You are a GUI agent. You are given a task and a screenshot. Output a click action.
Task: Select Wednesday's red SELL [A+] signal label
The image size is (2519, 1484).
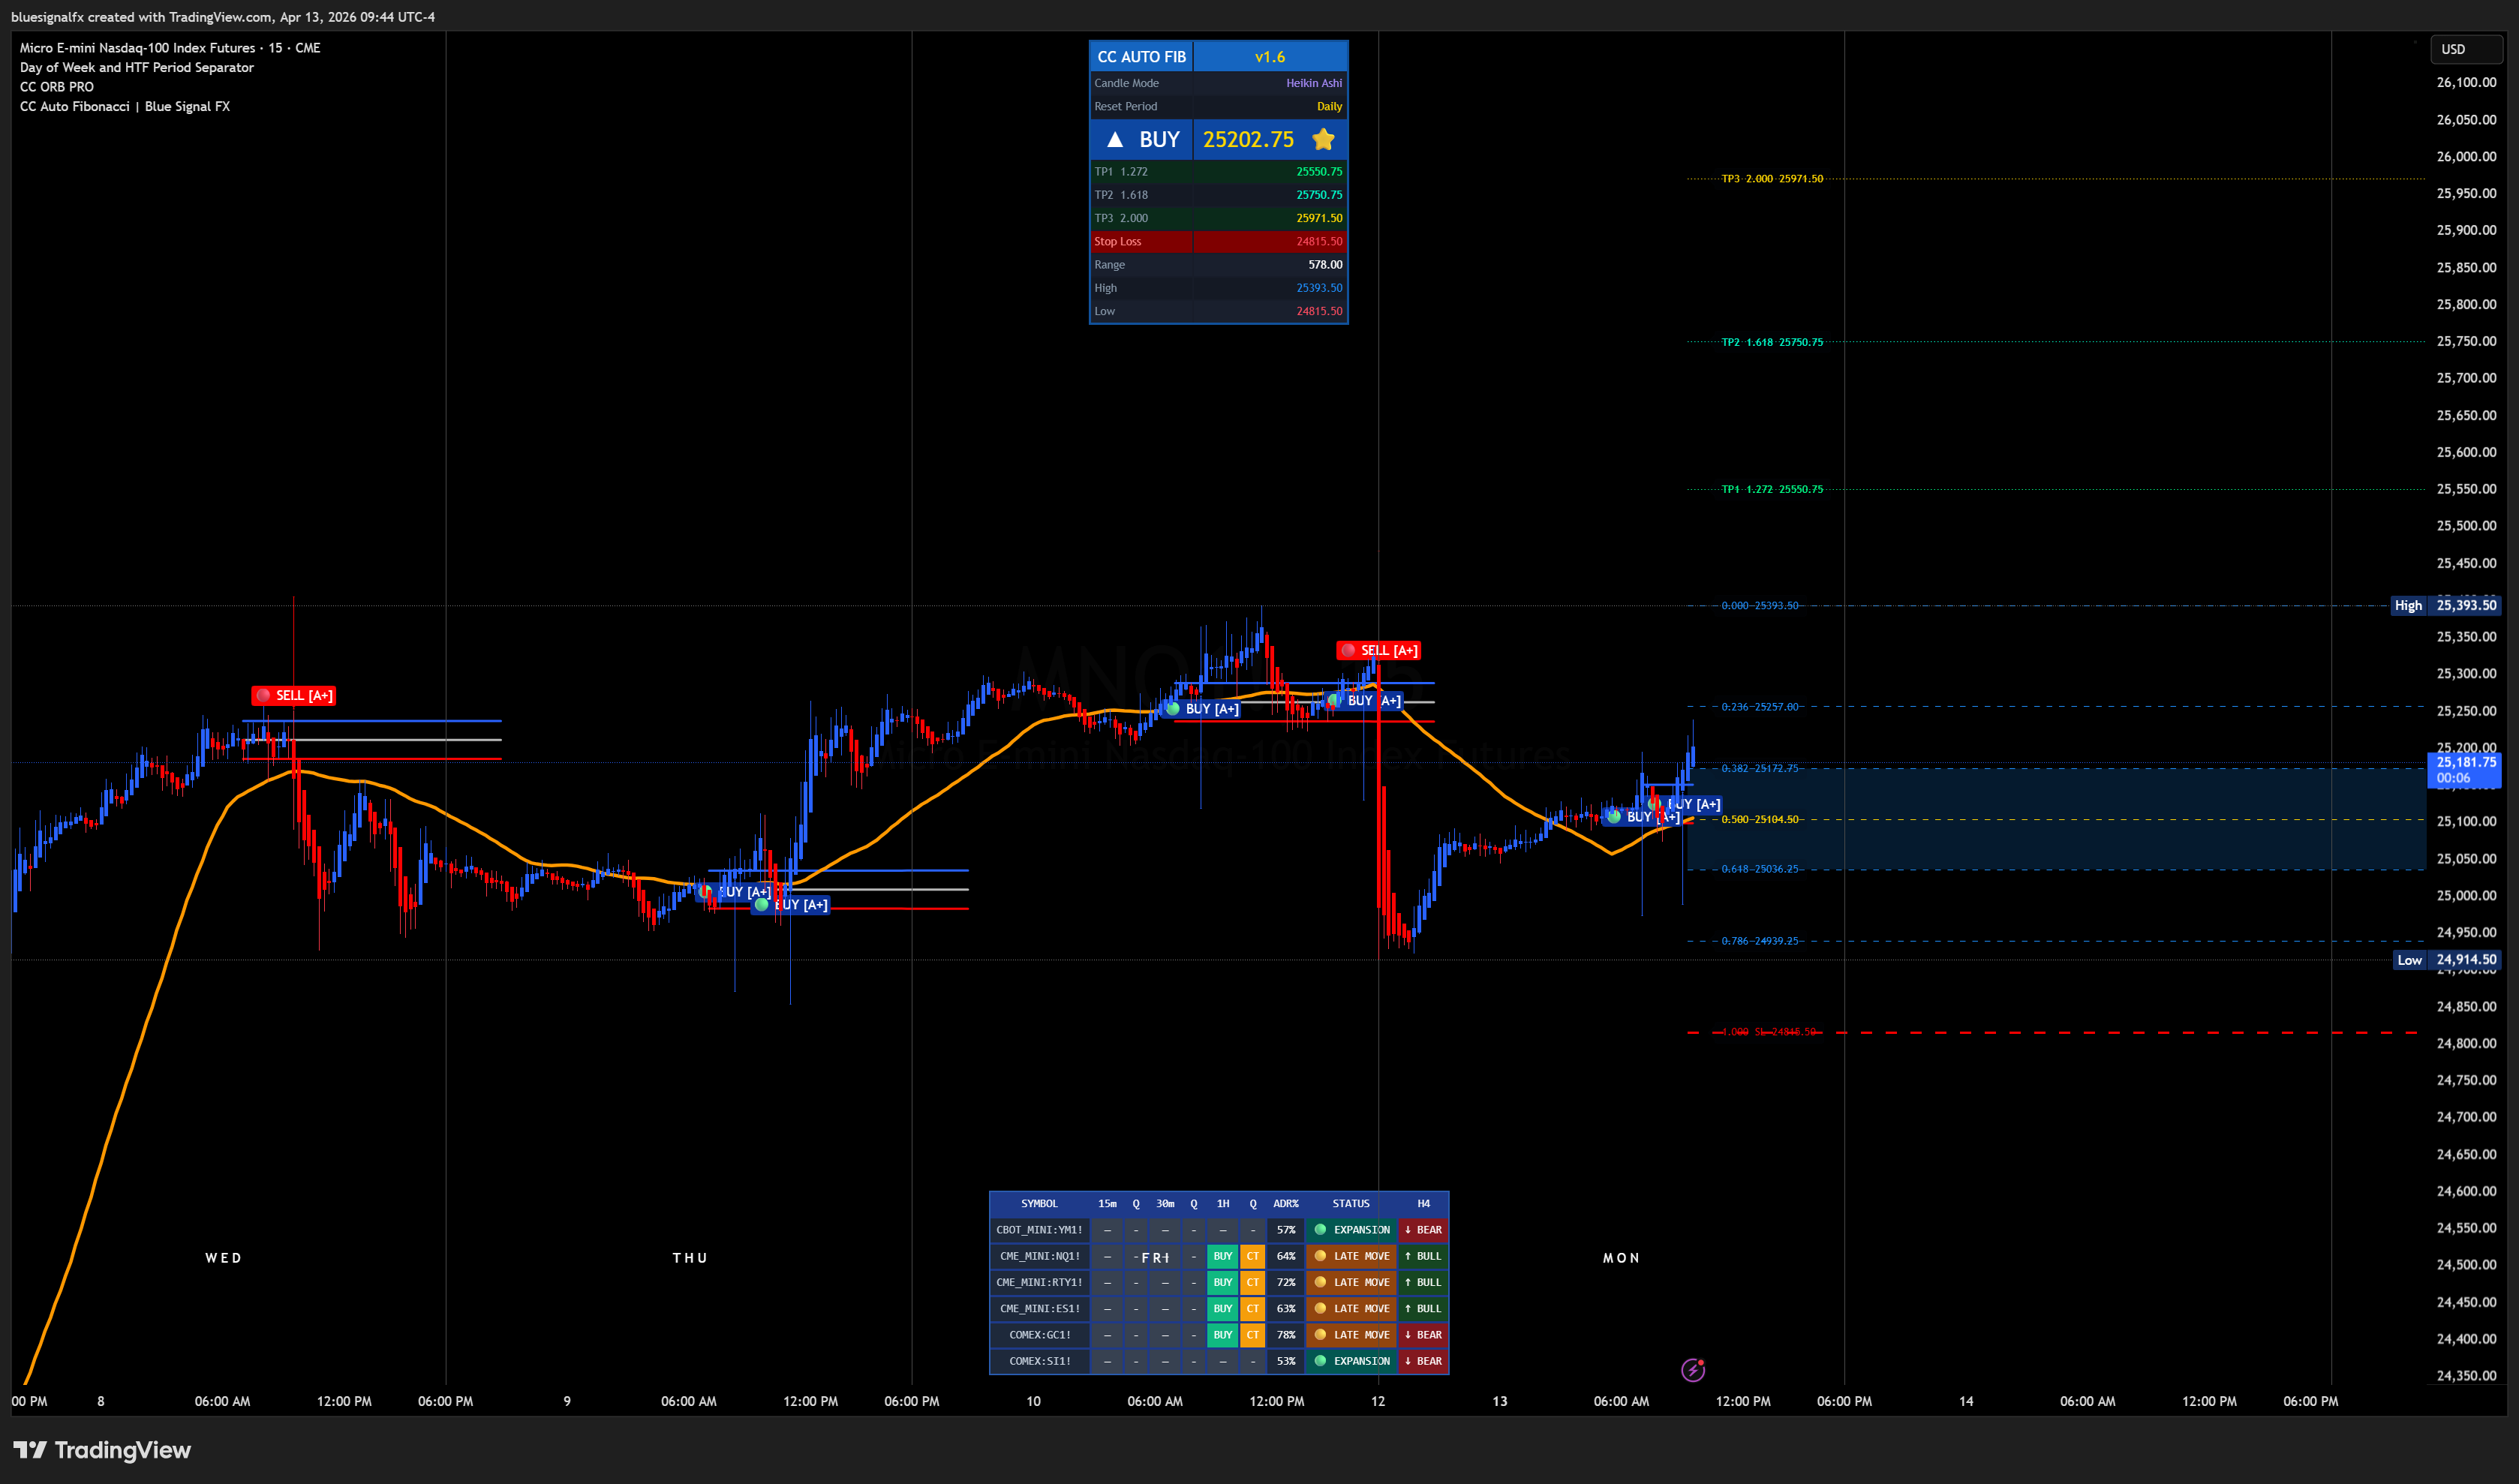294,696
